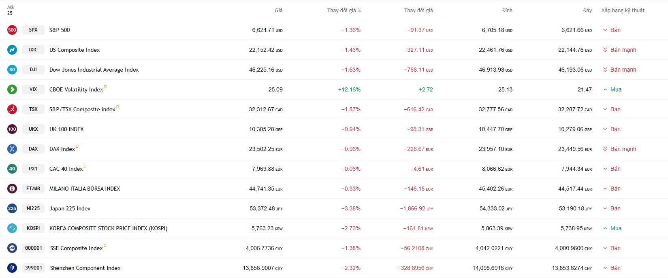Sort by the Giá column header
Image resolution: width=668 pixels, height=278 pixels.
[x=278, y=10]
